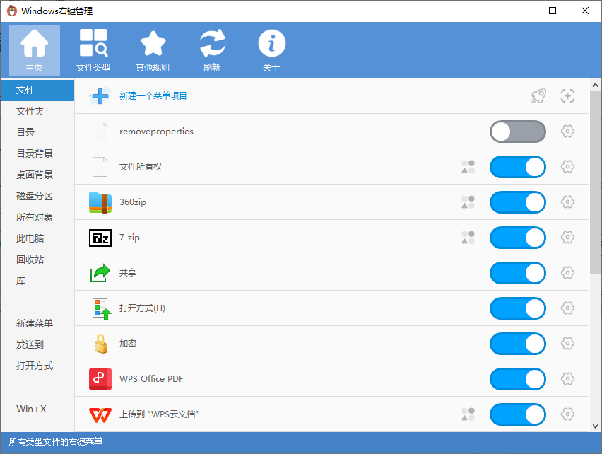602x454 pixels.
Task: Select 文件夹 in the sidebar
Action: coord(37,112)
